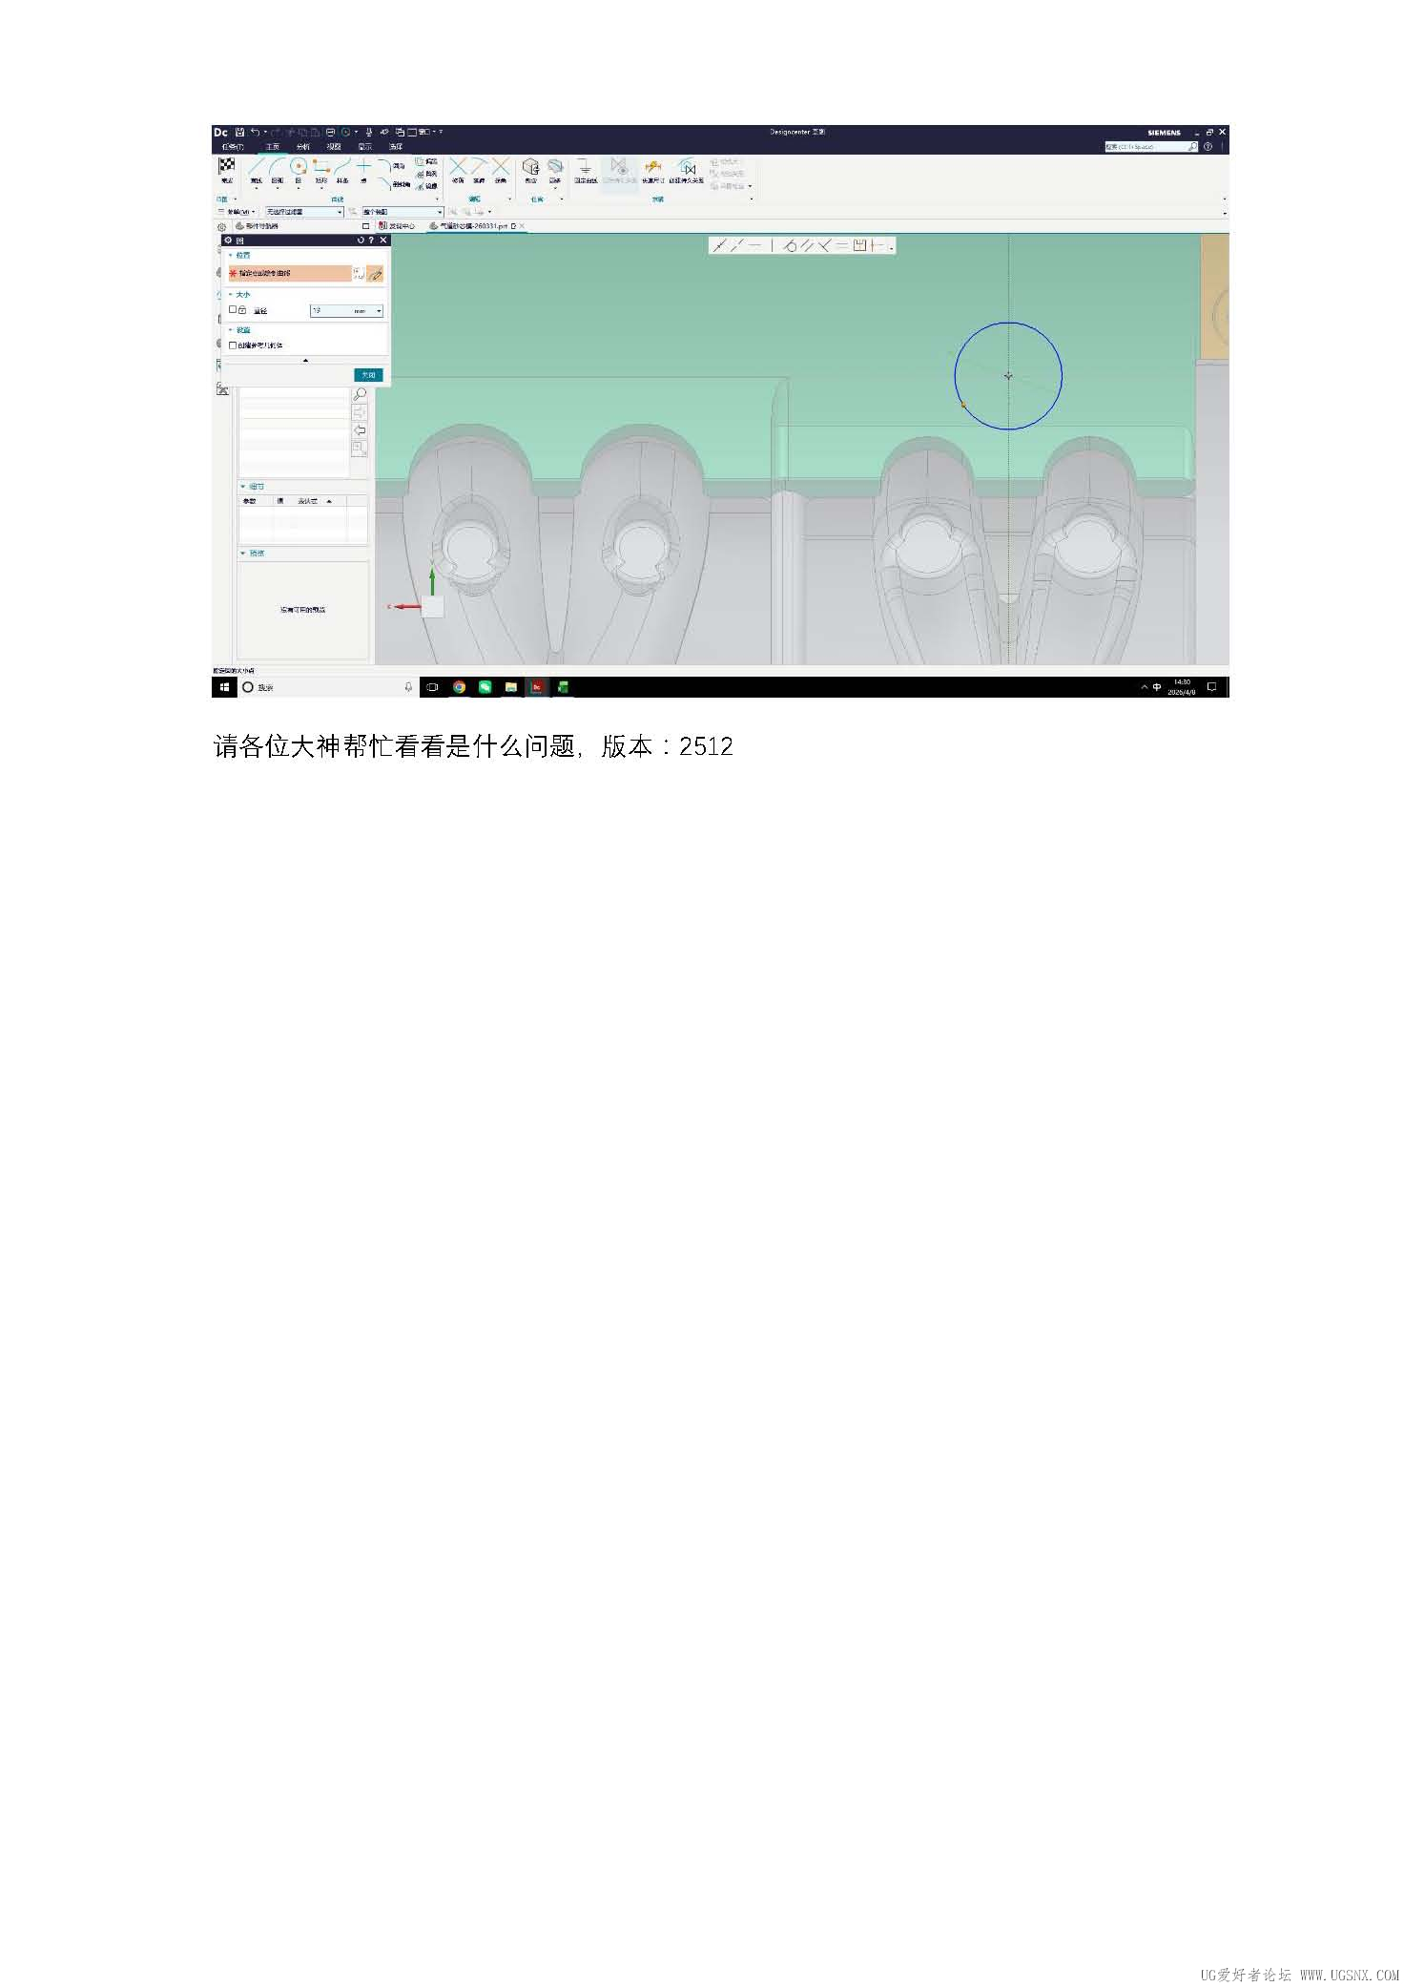Click the cube move tool in ribbon
This screenshot has width=1404, height=1987.
pyautogui.click(x=530, y=169)
